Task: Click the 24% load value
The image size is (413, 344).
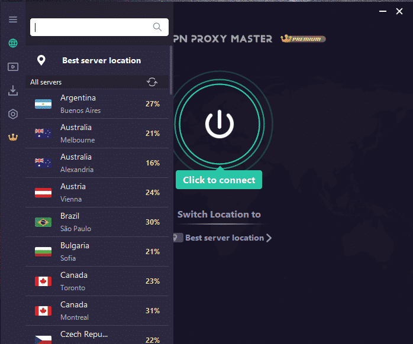Action: [153, 193]
